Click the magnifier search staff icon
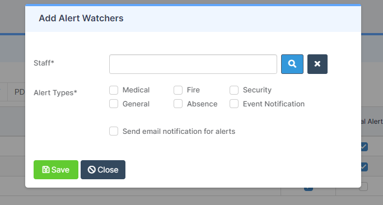The image size is (383, 205). [x=292, y=64]
